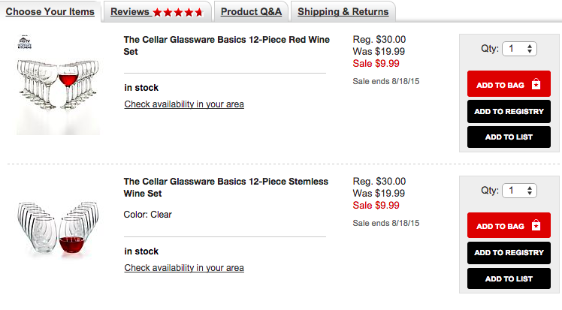Add Red Wine Set to registry
This screenshot has height=310, width=562.
pos(509,111)
